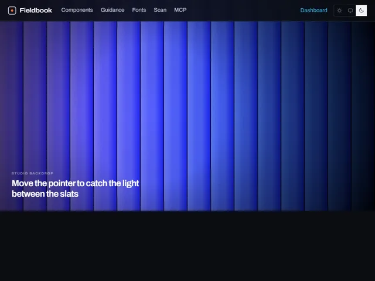Viewport: 375px width, 281px height.
Task: Click the slat beneath the Fonts item
Action: (129, 116)
